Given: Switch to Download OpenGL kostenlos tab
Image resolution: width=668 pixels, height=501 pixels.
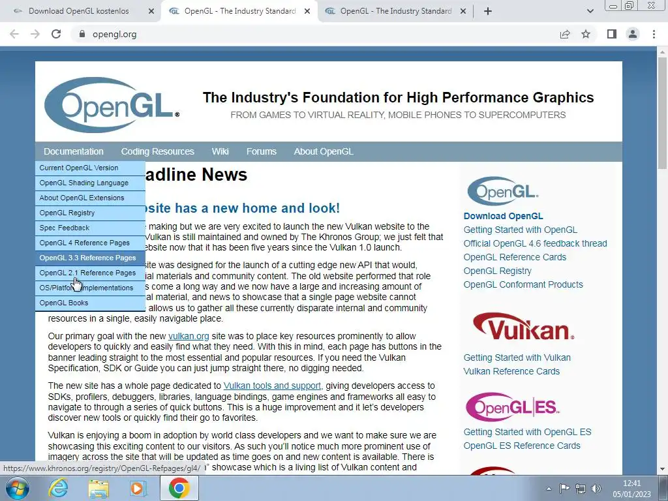Looking at the screenshot, I should click(79, 12).
